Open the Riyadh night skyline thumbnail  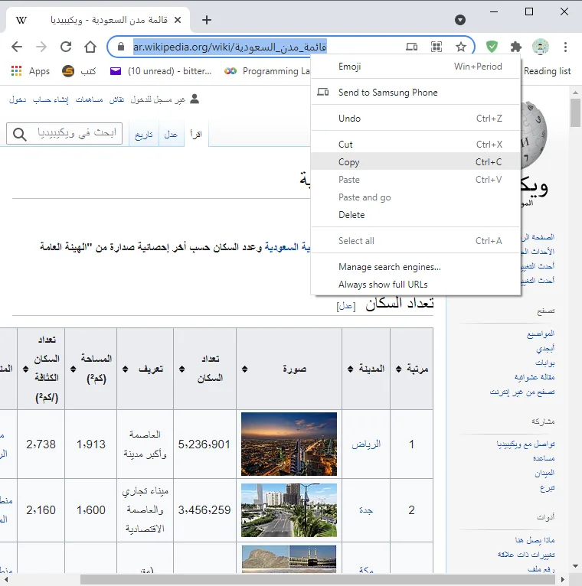point(289,444)
